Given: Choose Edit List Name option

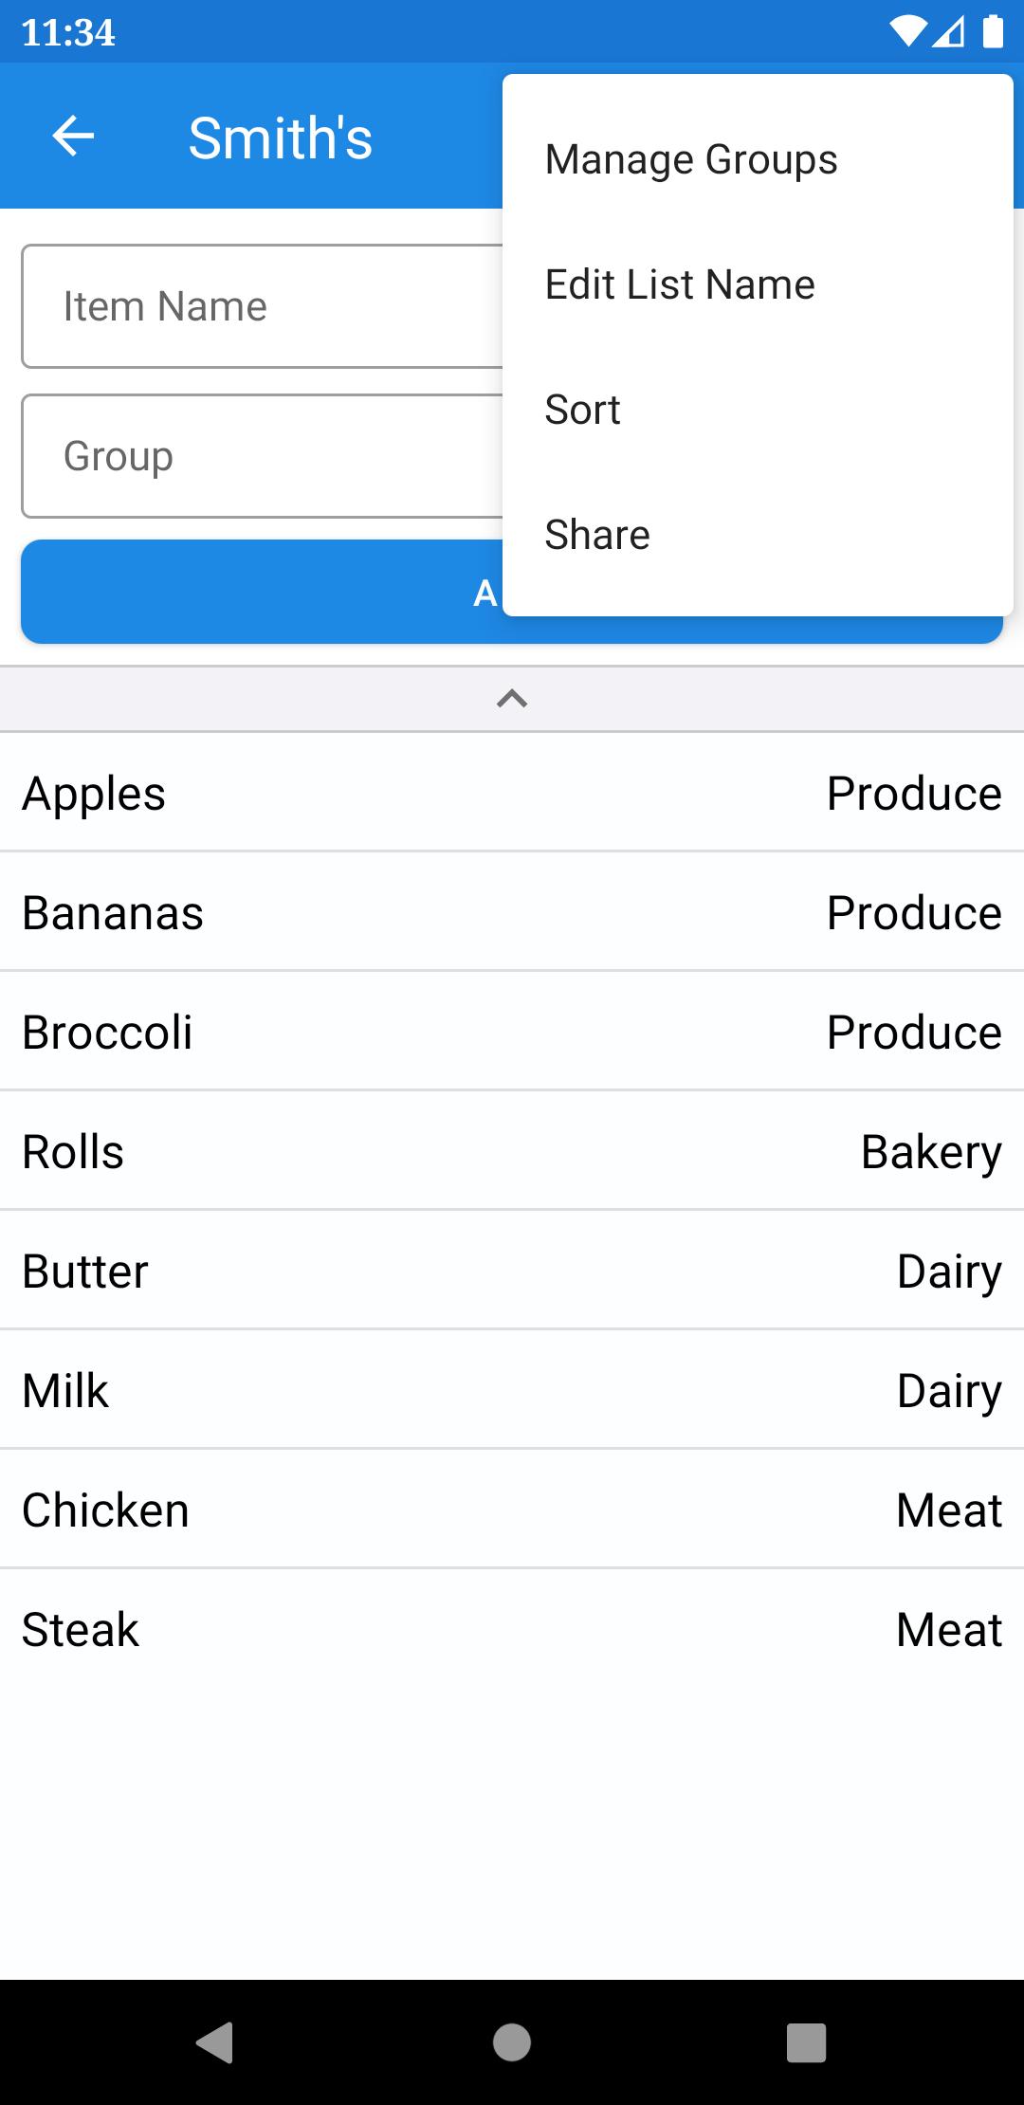Looking at the screenshot, I should pos(680,284).
